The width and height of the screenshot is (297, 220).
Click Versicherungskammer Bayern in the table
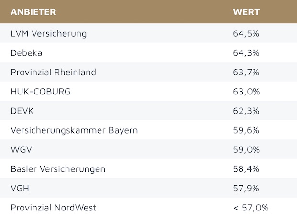point(74,130)
